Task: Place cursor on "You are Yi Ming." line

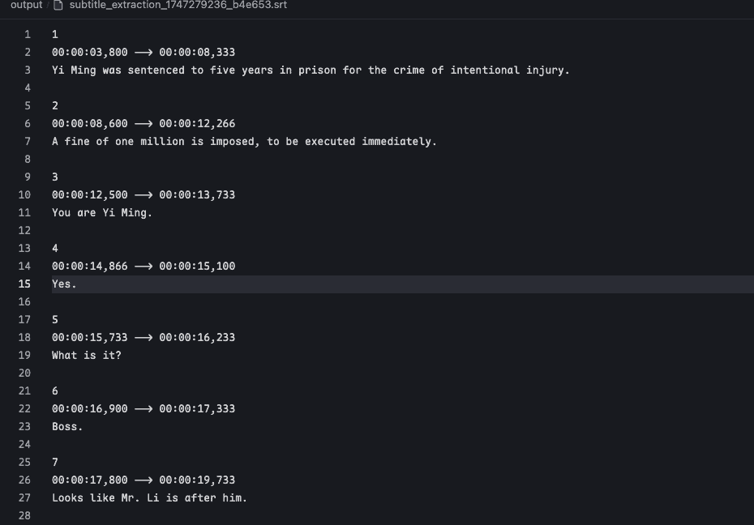Action: click(102, 213)
